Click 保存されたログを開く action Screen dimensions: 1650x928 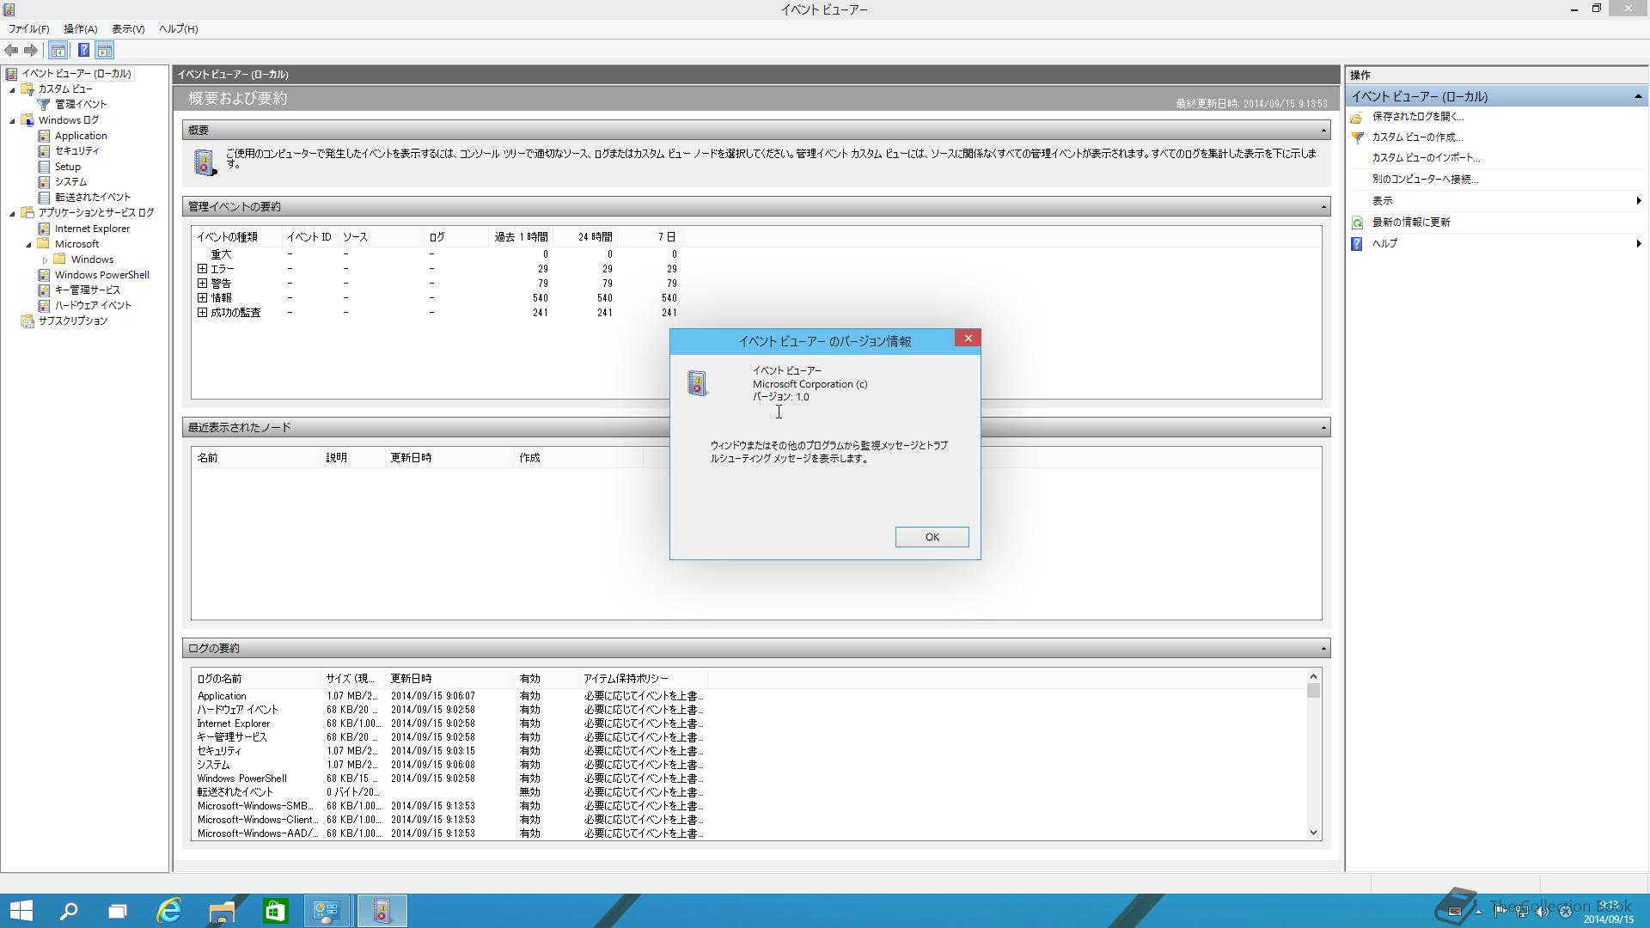coord(1417,117)
